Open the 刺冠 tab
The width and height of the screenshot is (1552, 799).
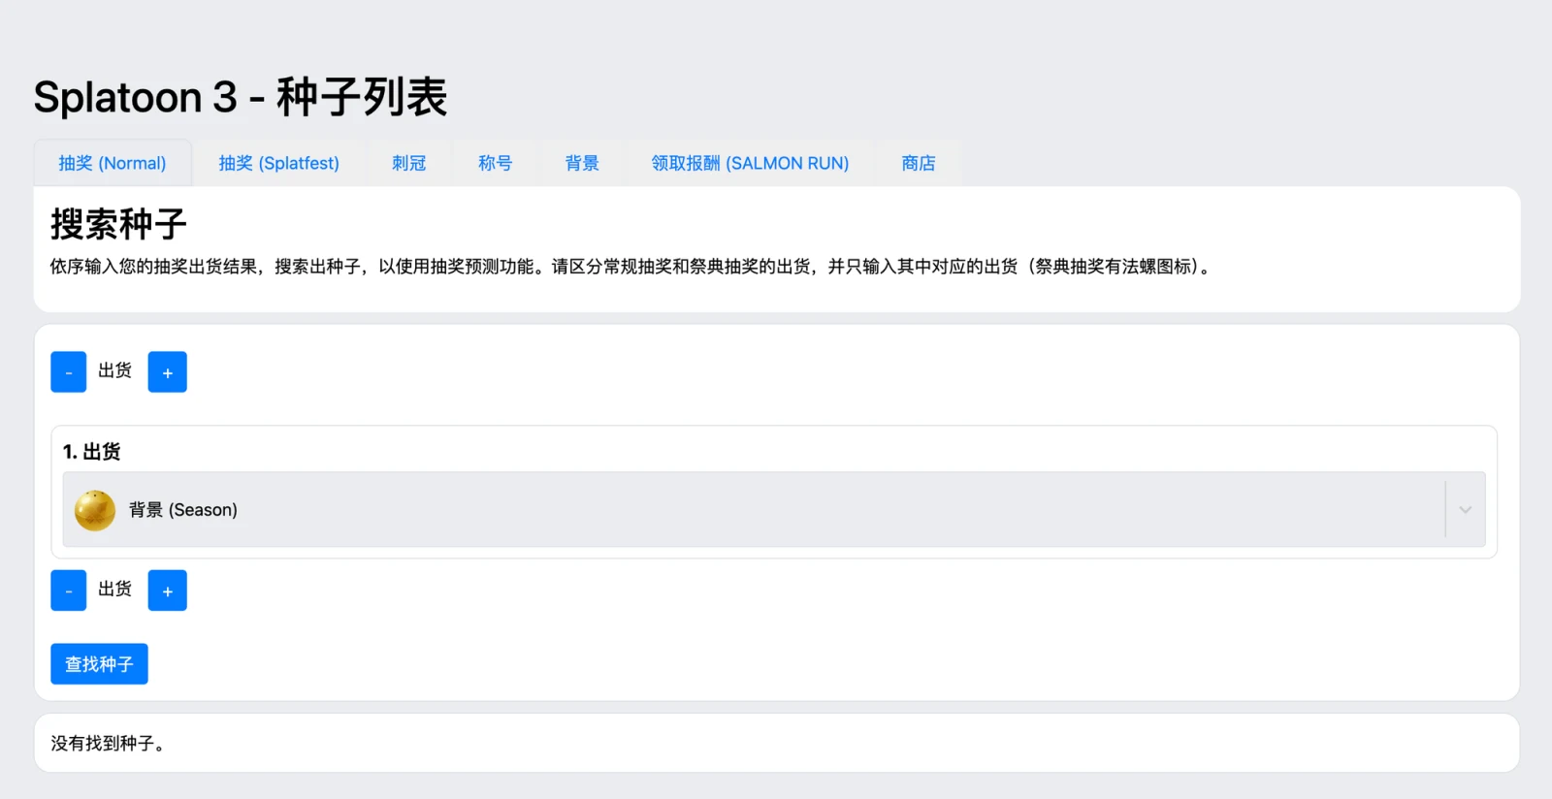point(409,163)
